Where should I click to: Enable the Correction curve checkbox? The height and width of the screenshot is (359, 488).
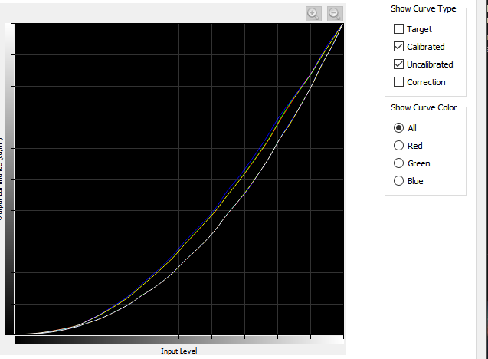click(398, 82)
